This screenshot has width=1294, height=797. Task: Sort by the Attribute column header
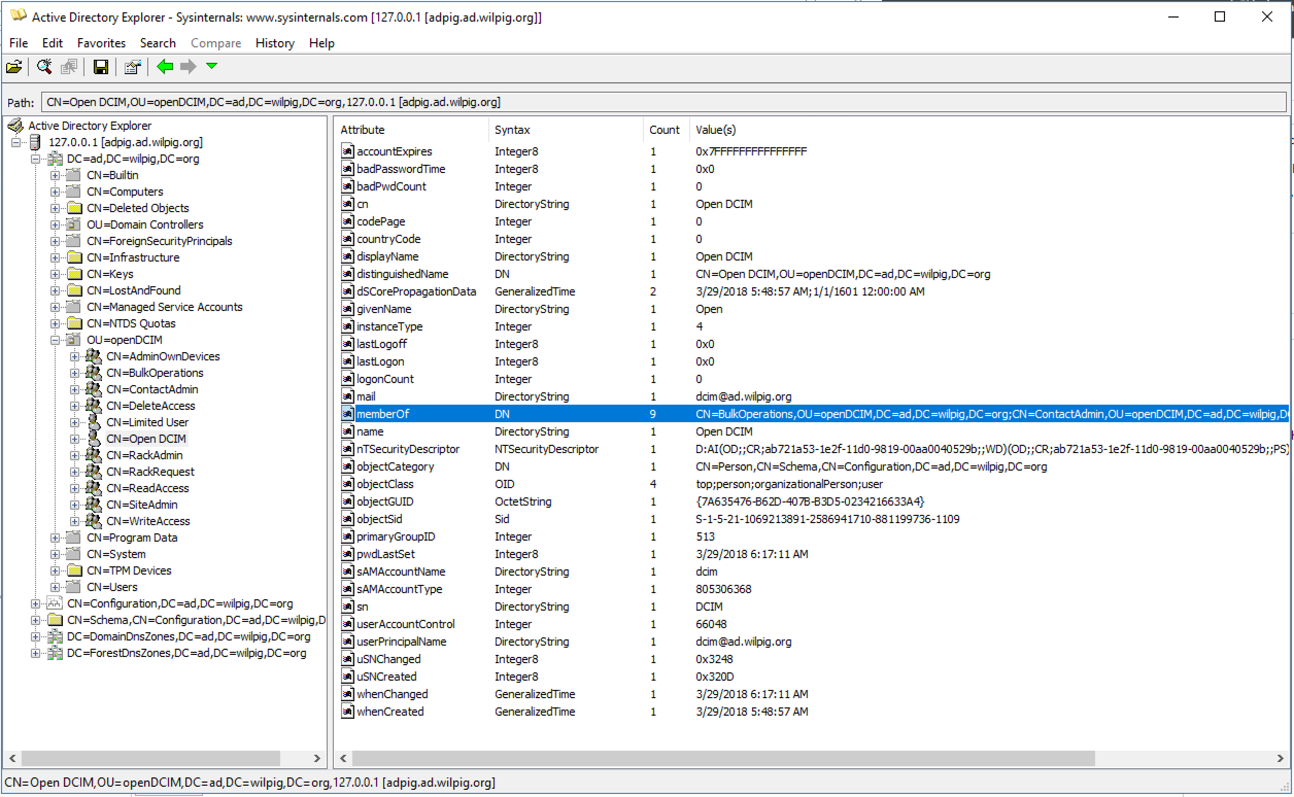pos(412,130)
